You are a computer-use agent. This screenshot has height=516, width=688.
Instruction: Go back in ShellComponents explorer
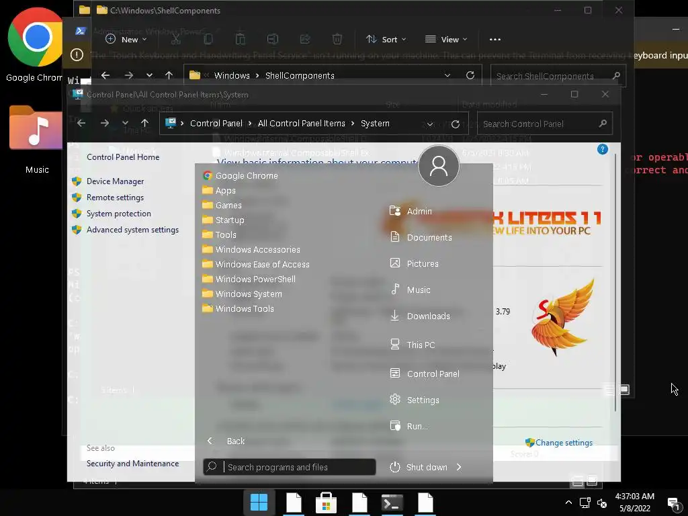[105, 75]
